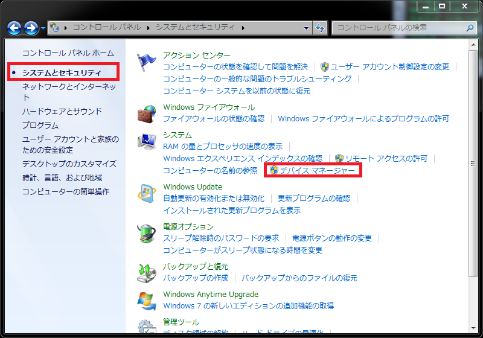The width and height of the screenshot is (483, 338).
Task: Click the Windows Update icon
Action: click(146, 194)
